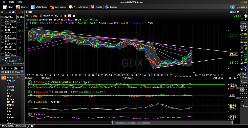Open WatchLists from the main toolbar
This screenshot has height=128, width=248.
pos(39,7)
